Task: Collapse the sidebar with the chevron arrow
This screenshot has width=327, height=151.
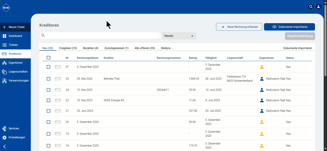Action: [x=4, y=147]
